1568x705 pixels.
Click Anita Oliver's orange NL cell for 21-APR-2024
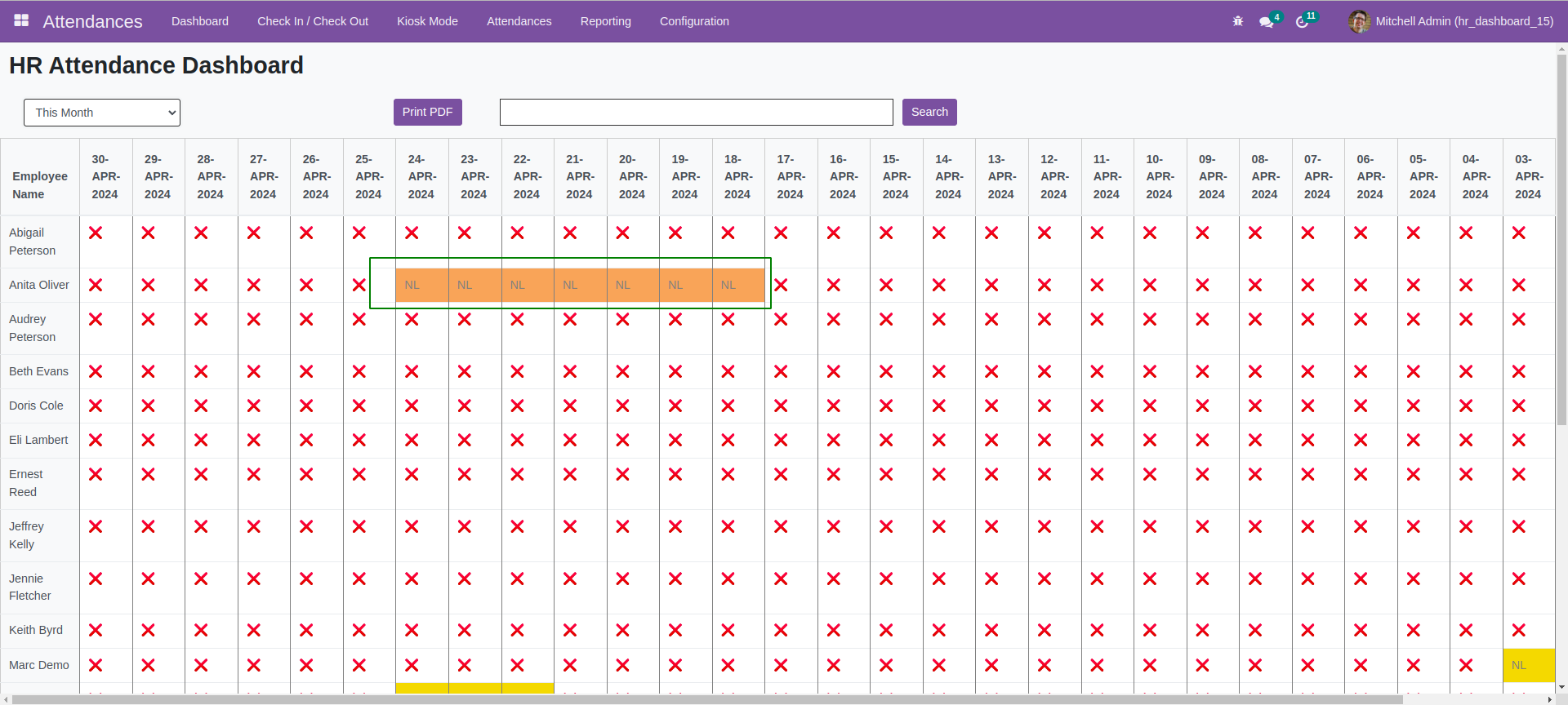coord(581,286)
